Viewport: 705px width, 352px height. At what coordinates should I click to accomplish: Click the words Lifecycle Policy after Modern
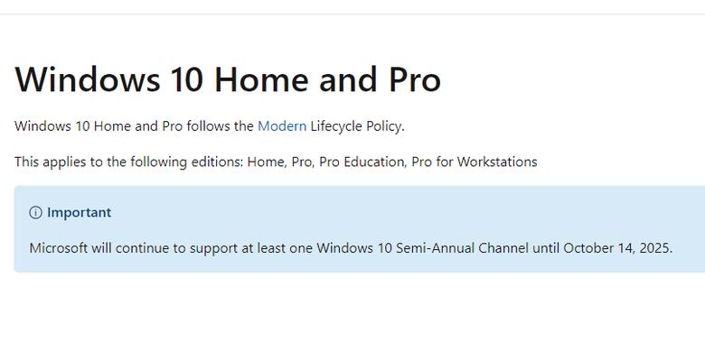[x=357, y=126]
